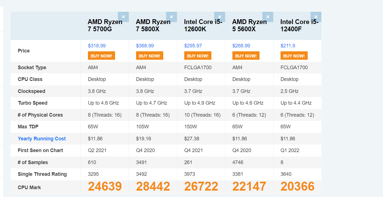Select the i5-12600K FCLGA1700 socket value

click(x=198, y=68)
